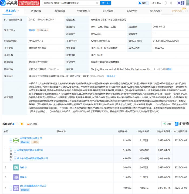Click the 大股东 tag
This screenshot has width=189, height=194.
click(x=35, y=142)
